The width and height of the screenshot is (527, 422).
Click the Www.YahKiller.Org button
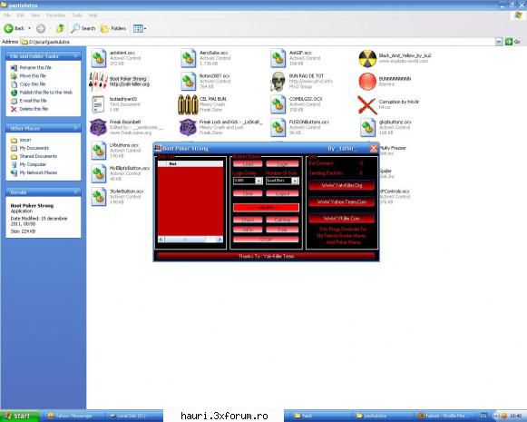coord(341,185)
